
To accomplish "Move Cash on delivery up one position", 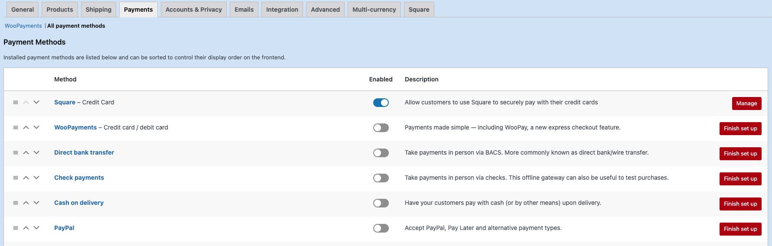I will [x=26, y=203].
